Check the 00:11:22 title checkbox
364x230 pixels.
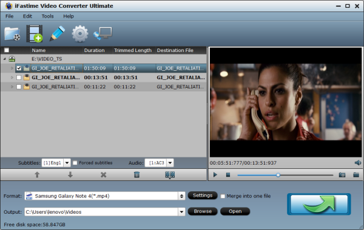click(19, 87)
